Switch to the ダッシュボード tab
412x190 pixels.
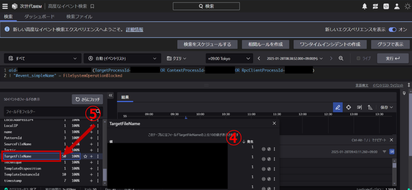(39, 17)
